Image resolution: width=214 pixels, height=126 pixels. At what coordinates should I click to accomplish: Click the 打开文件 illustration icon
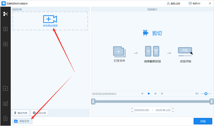tap(119, 52)
